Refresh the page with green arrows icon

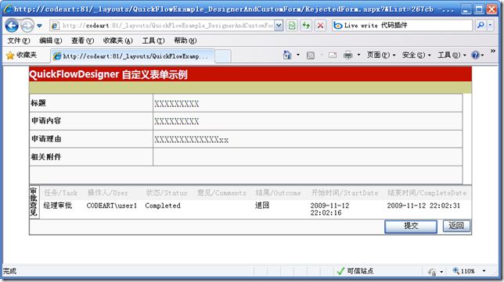tap(306, 25)
